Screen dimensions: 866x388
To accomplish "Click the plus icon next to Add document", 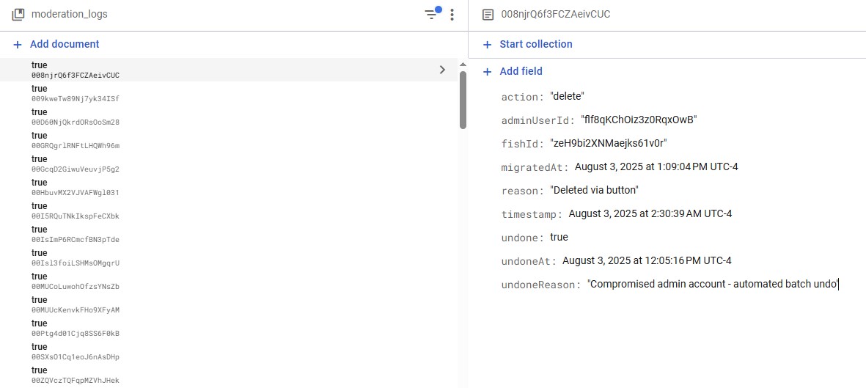I will click(18, 44).
